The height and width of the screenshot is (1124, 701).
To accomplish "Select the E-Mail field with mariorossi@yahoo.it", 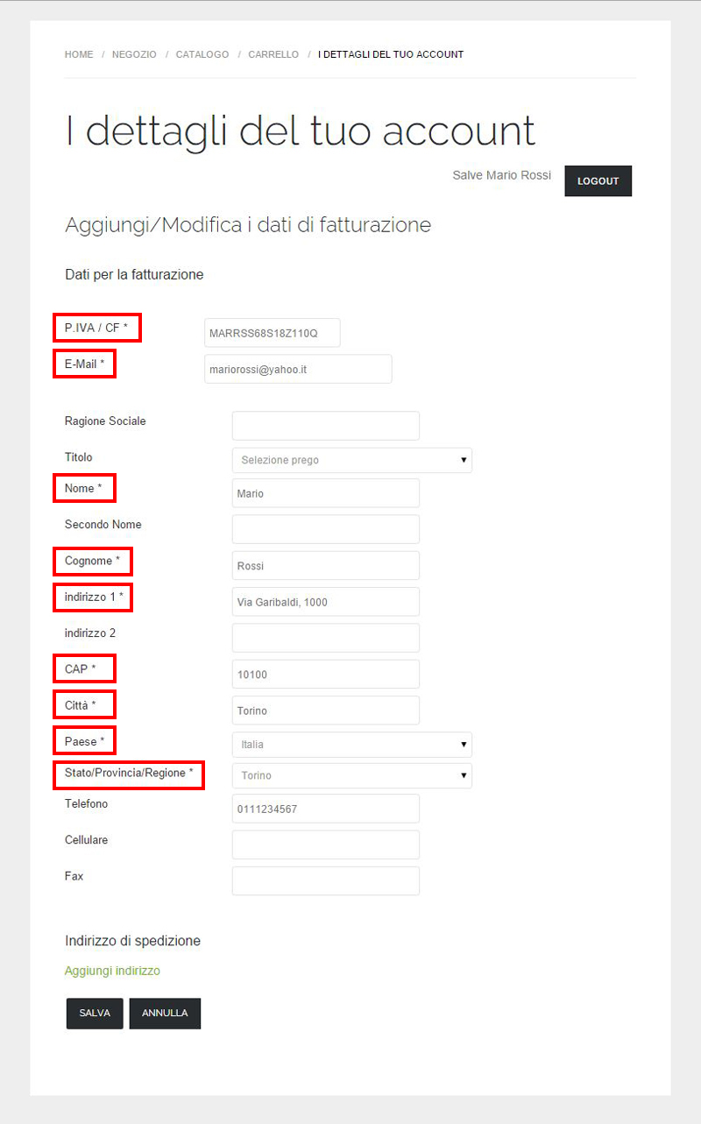I will click(x=298, y=369).
